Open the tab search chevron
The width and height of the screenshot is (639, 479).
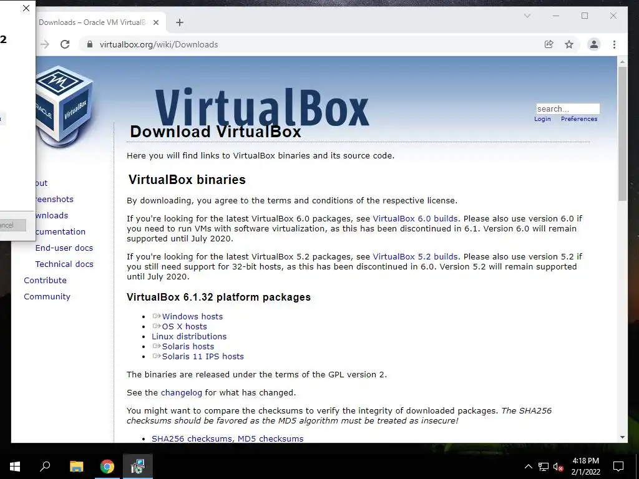(x=527, y=16)
